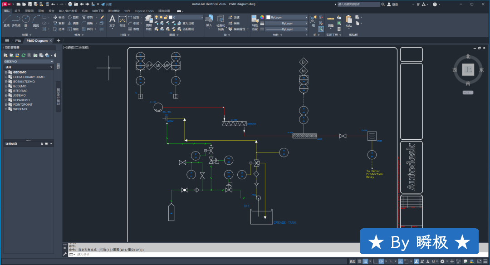Expand the GBDEMO project tree node
The width and height of the screenshot is (490, 265).
click(6, 72)
